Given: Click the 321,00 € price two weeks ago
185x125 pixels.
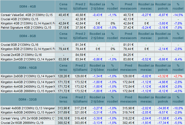Looking at the screenshot, I should click(81, 112).
